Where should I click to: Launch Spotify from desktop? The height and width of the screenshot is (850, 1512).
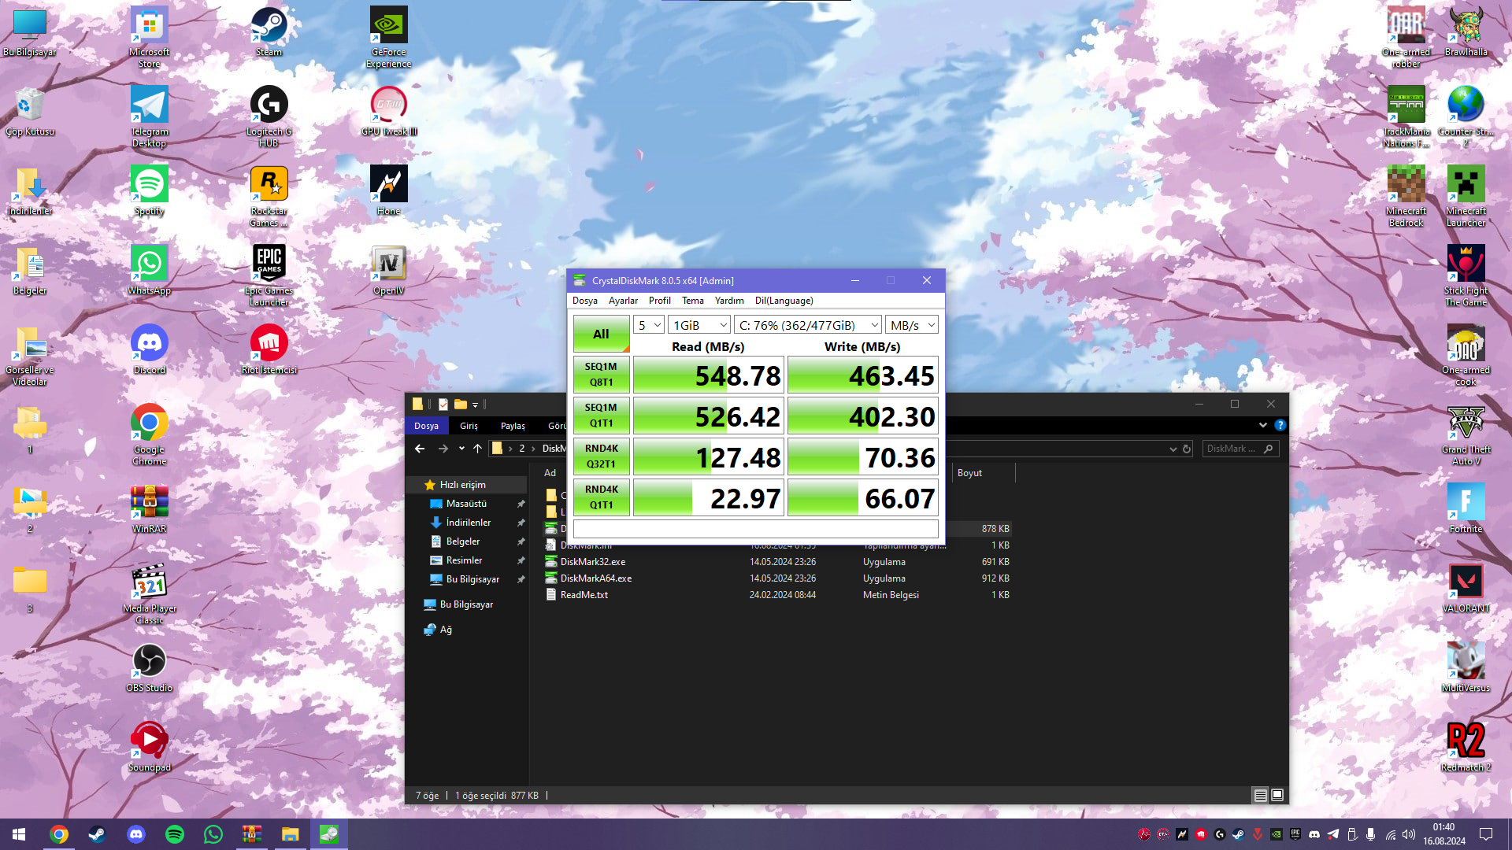pyautogui.click(x=149, y=190)
